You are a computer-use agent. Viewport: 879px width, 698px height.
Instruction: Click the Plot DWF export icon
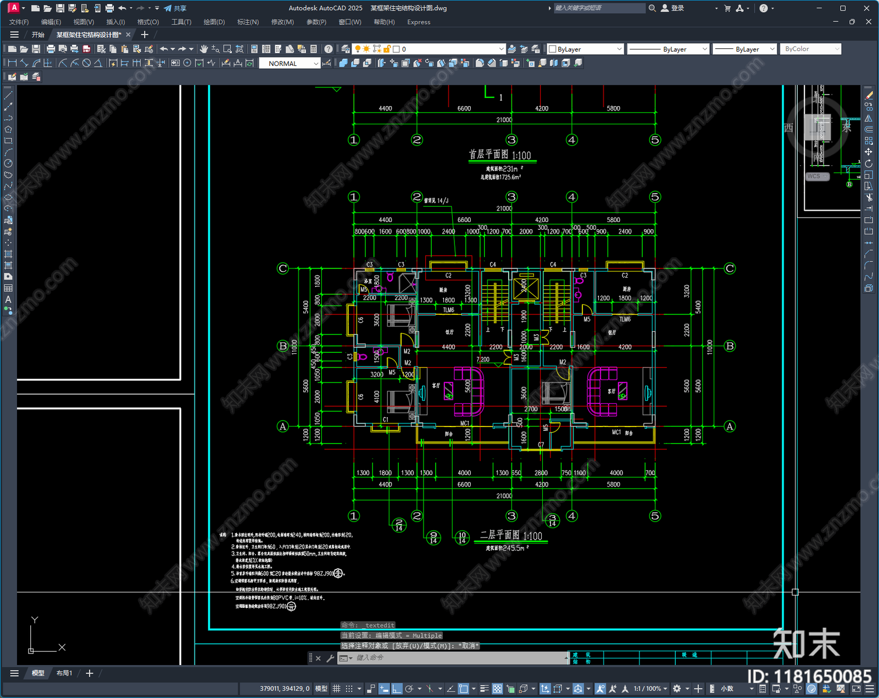(x=86, y=49)
